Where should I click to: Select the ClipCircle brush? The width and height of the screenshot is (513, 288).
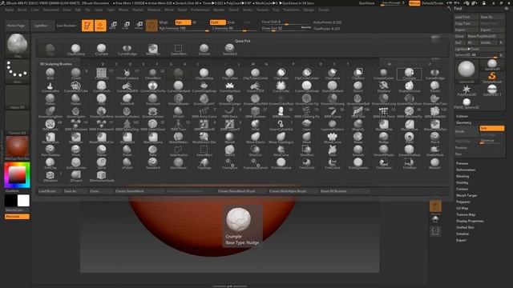[x=281, y=74]
